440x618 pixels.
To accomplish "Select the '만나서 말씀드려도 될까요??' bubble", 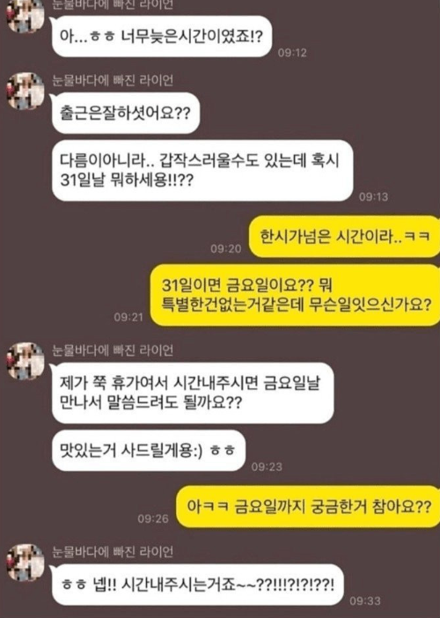I will pyautogui.click(x=193, y=393).
